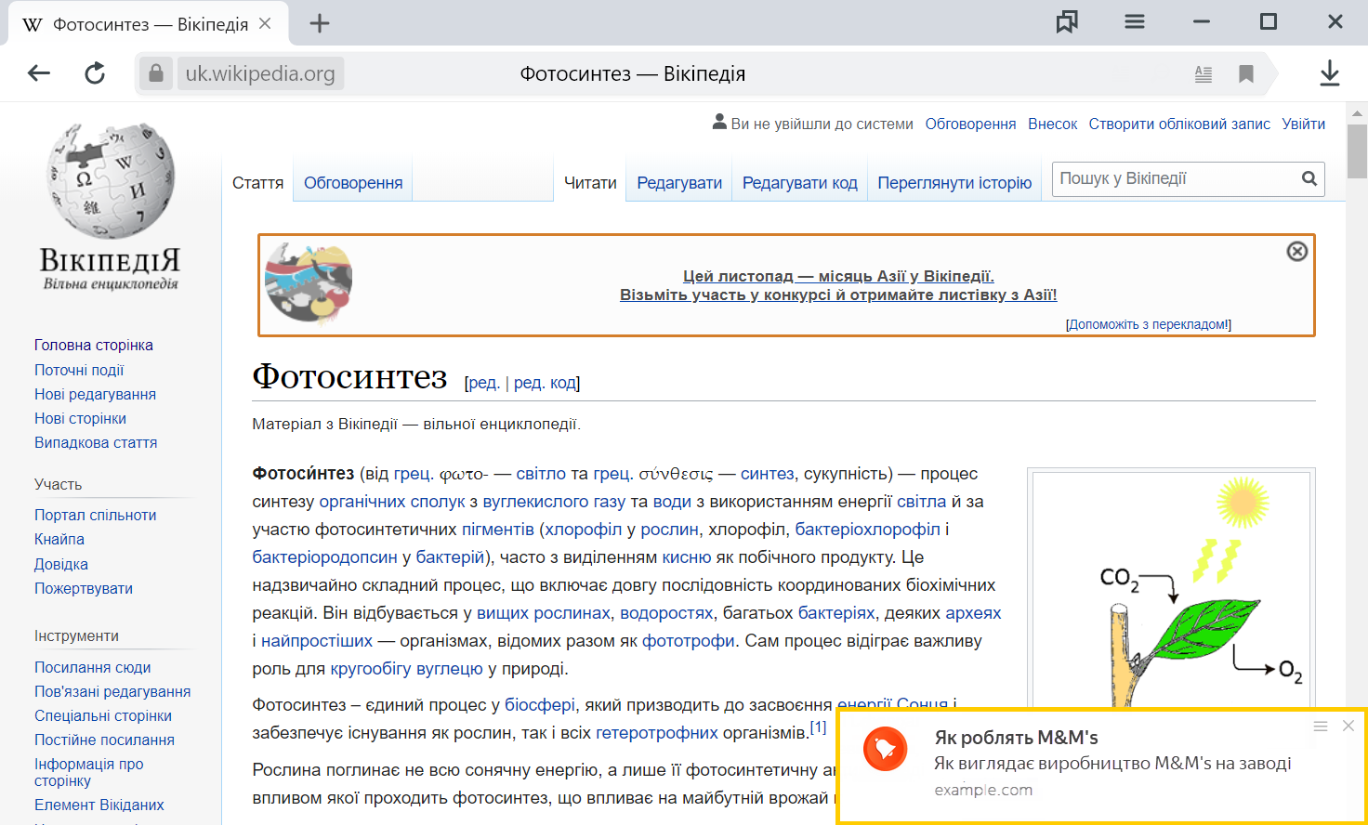
Task: Click the padlock site security icon
Action: coord(156,73)
